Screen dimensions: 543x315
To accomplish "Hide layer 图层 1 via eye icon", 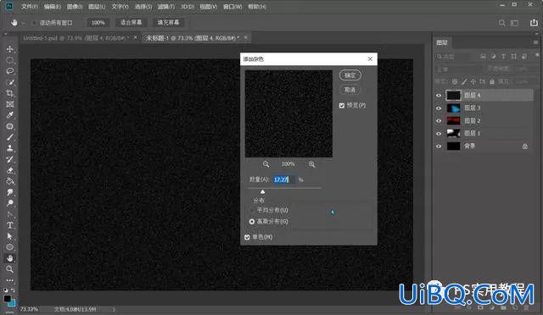I will click(439, 134).
